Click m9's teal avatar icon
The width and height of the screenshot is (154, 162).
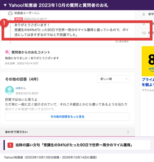(x=9, y=90)
